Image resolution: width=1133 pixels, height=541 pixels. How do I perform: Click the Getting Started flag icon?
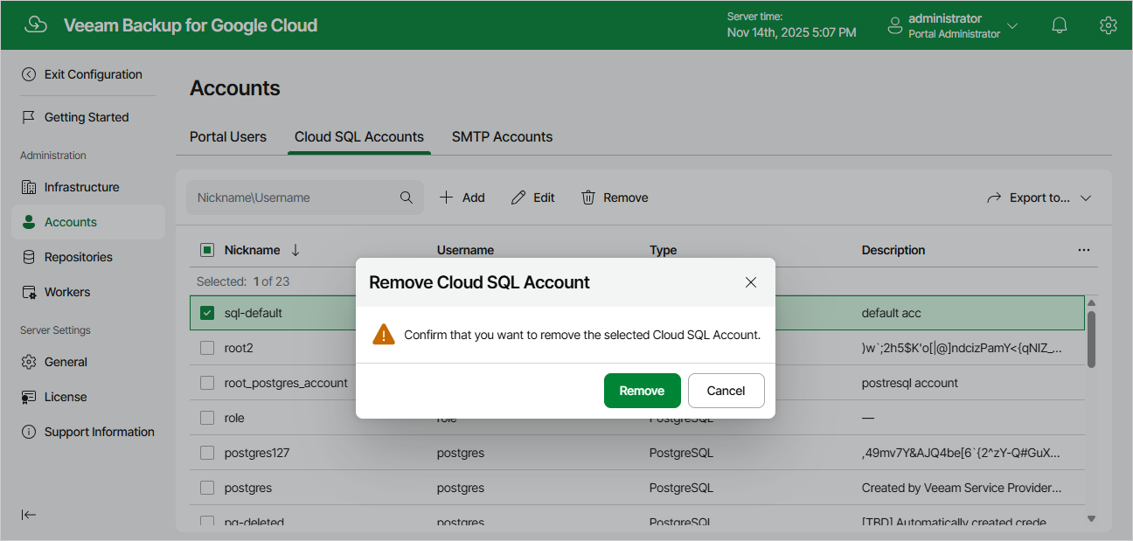[x=29, y=117]
